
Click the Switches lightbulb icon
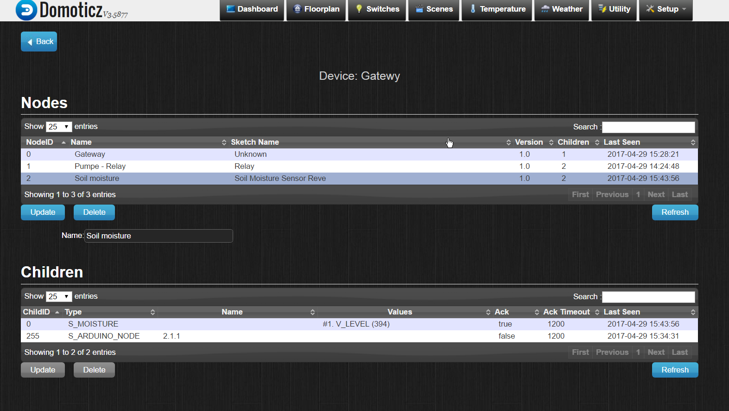coord(359,9)
